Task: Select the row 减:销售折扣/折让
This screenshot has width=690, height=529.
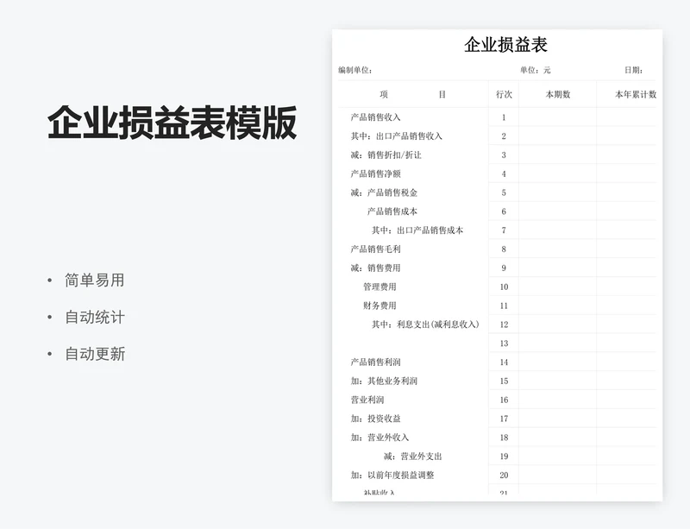Action: 497,155
